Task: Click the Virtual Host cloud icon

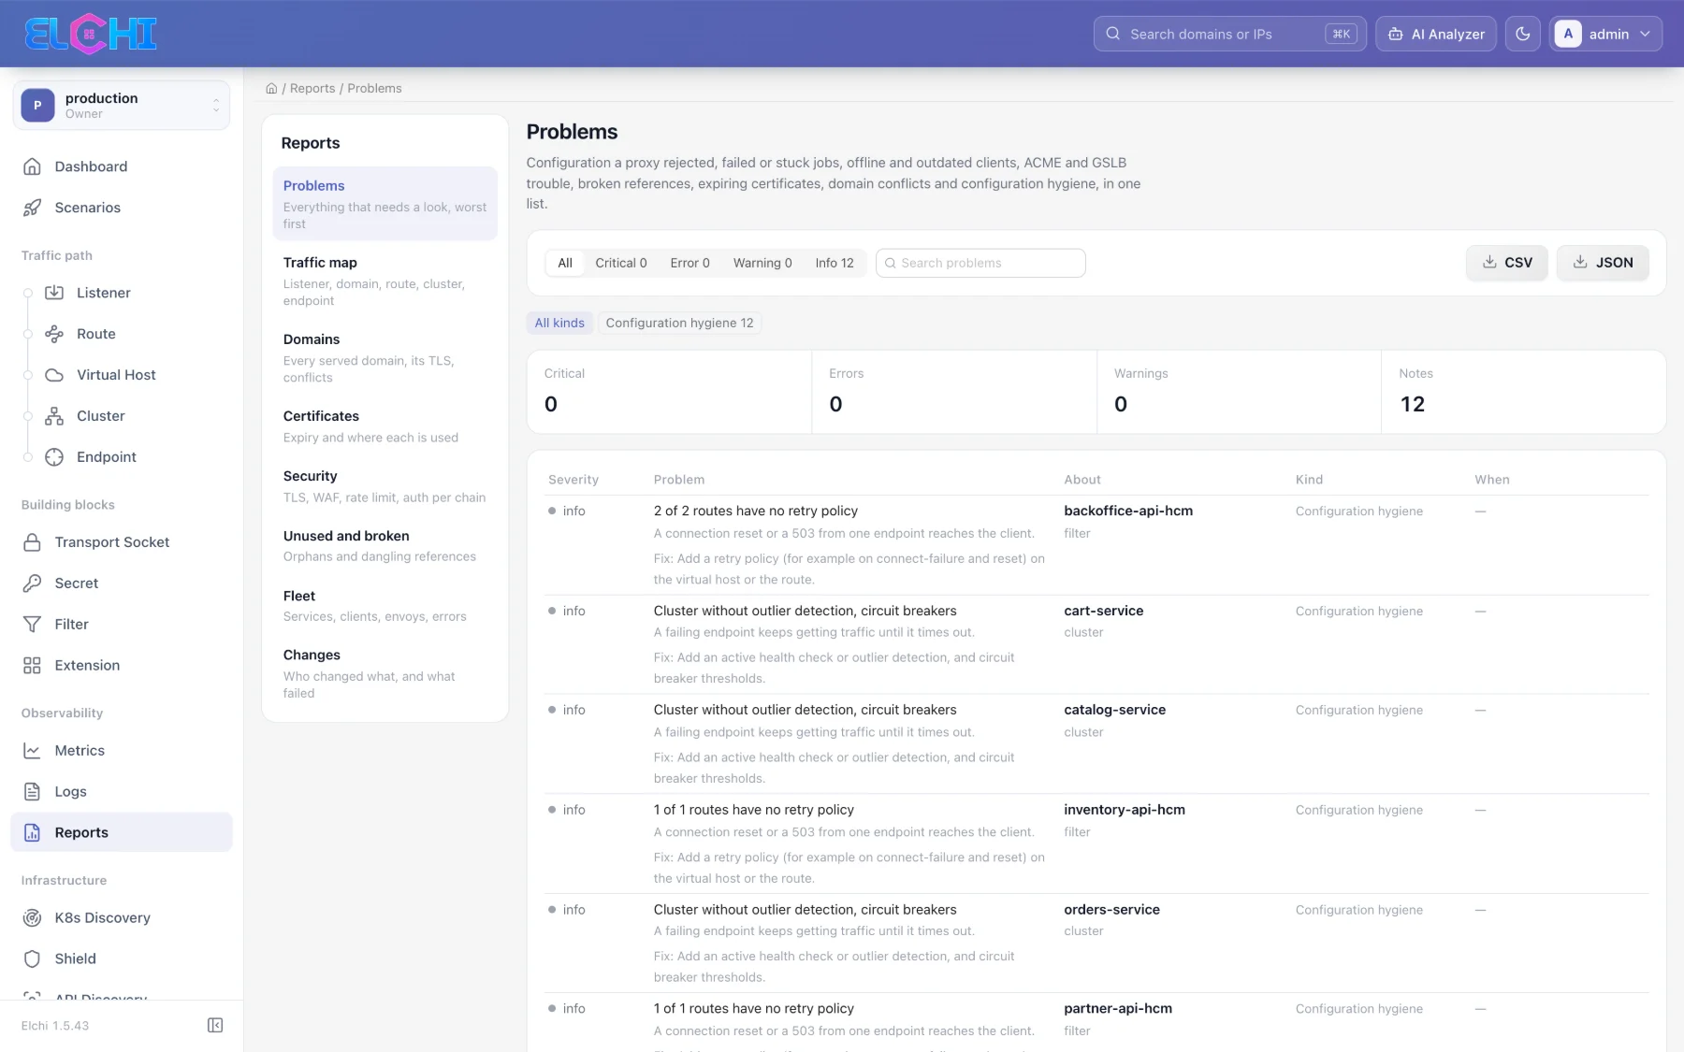Action: [x=54, y=375]
